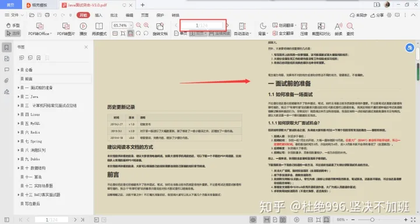The image size is (420, 224).
Task: Jump to last page in status bar
Action: click(82, 220)
